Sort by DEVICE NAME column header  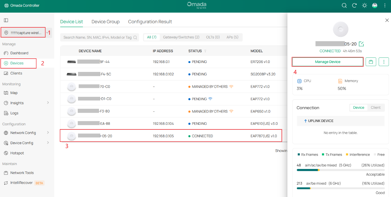tap(90, 51)
